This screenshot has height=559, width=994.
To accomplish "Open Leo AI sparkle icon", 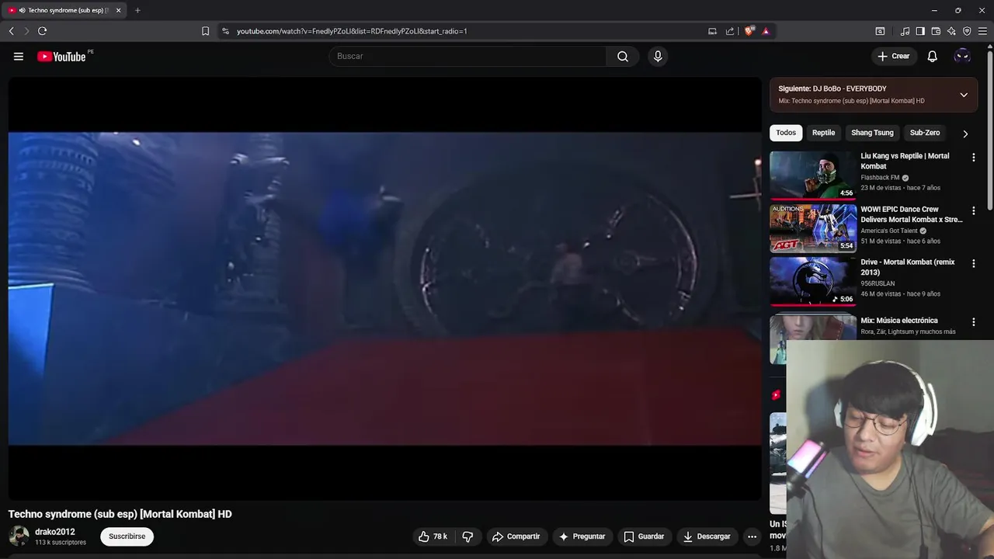I will click(951, 31).
